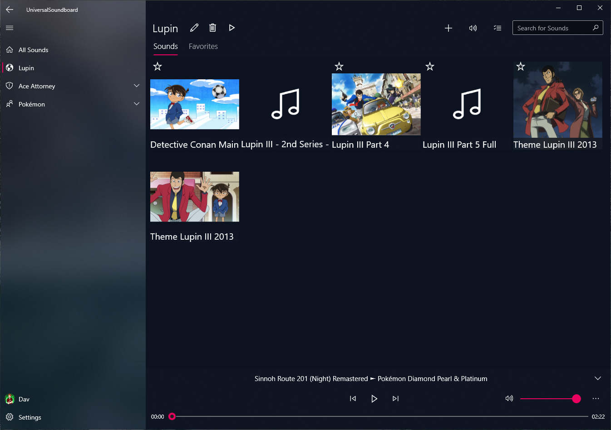Expand Pokémon subcategories chevron

click(137, 104)
